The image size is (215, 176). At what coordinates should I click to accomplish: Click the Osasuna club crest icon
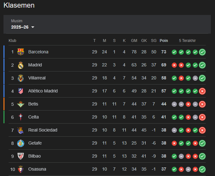(21, 169)
